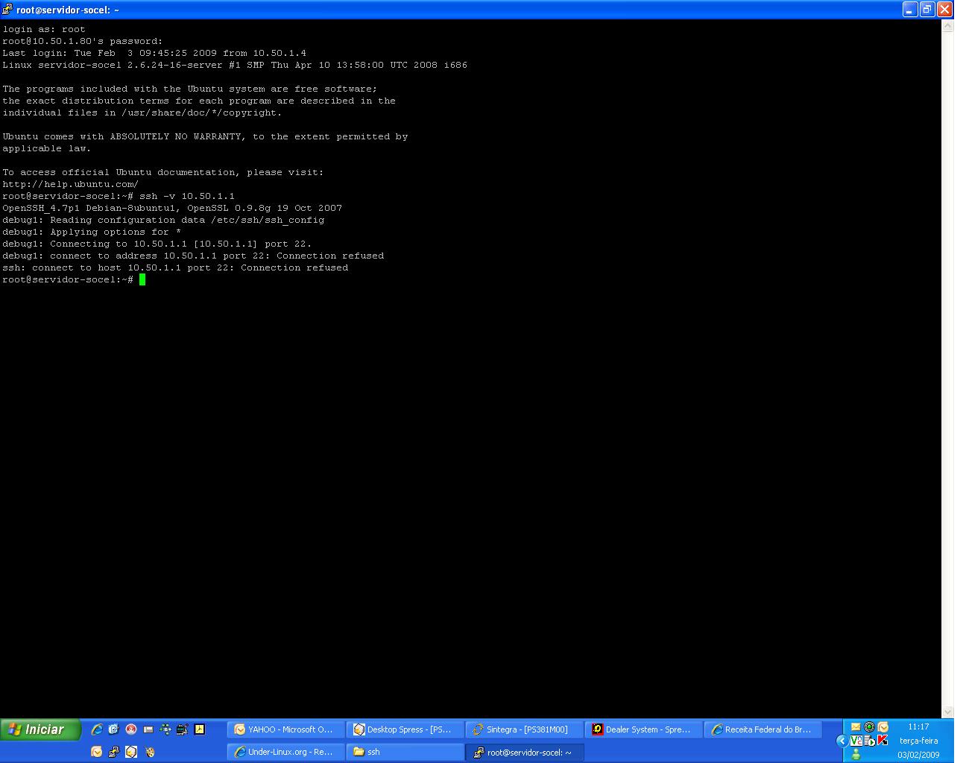
Task: Click the terminal cursor at the prompt
Action: point(142,279)
